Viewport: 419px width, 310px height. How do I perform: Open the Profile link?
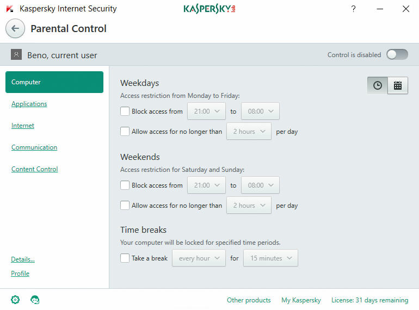pyautogui.click(x=20, y=274)
